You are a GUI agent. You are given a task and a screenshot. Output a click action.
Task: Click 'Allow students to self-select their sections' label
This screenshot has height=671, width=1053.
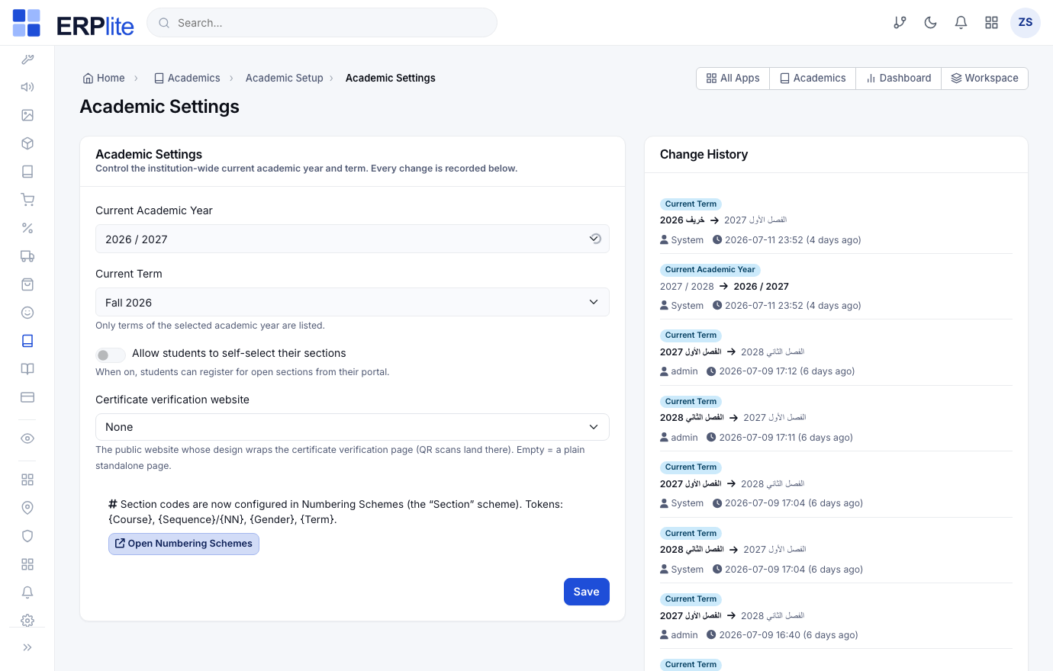pyautogui.click(x=239, y=354)
